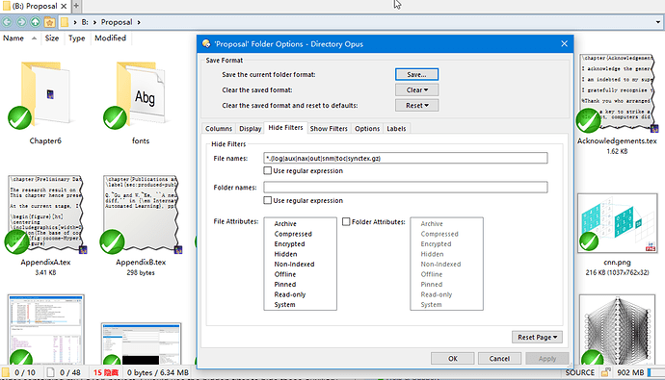
Task: Select Offline in File Attributes list
Action: point(285,274)
